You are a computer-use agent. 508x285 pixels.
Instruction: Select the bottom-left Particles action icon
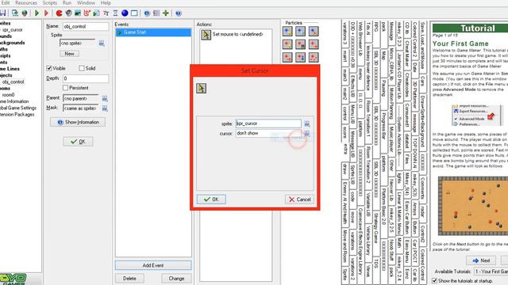(287, 57)
